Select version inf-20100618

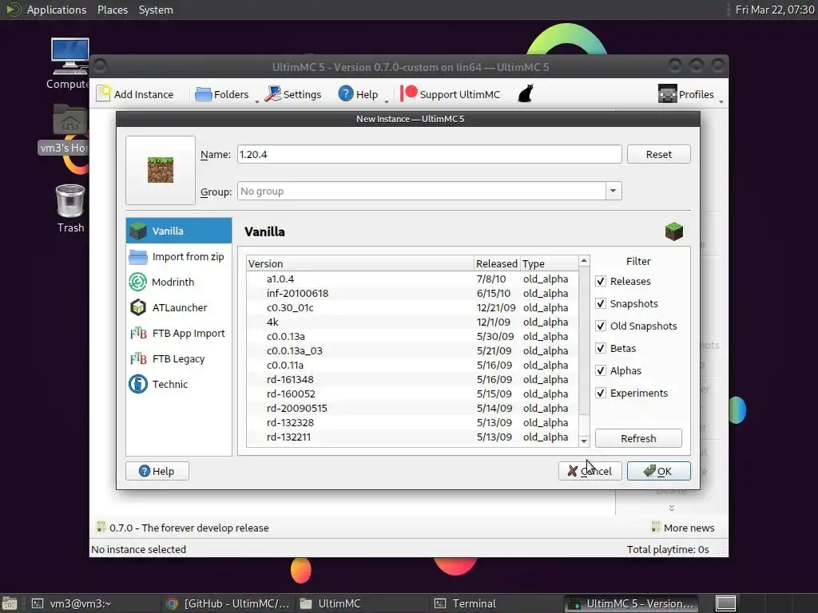click(x=412, y=294)
